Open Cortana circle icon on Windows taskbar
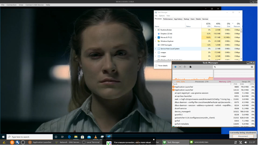This screenshot has height=145, width=258. [x=56, y=137]
